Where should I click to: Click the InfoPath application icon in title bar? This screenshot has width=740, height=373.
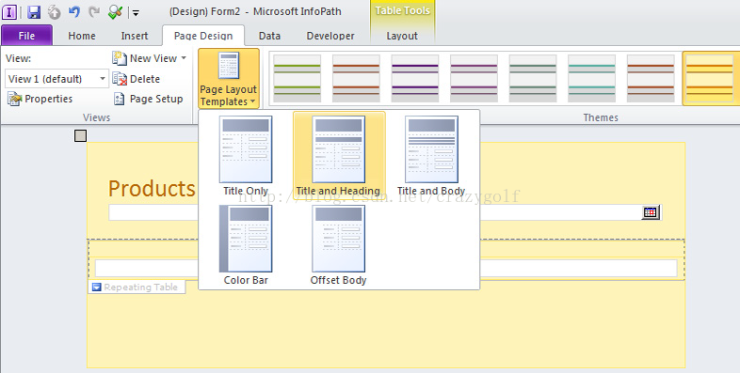coord(9,11)
